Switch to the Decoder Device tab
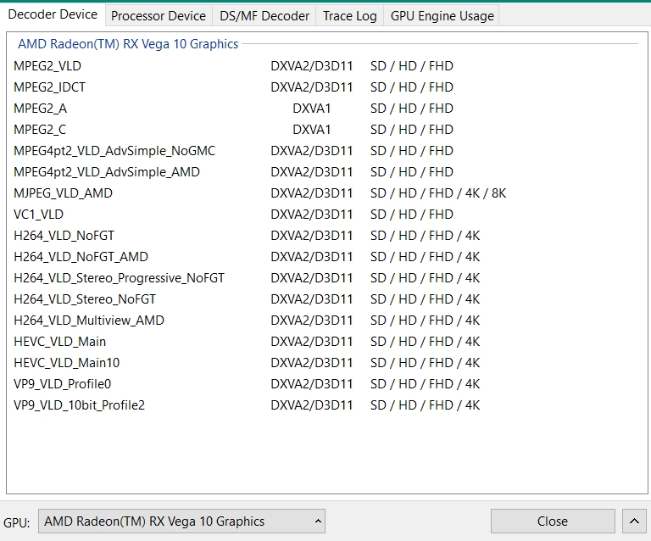This screenshot has width=651, height=541. tap(53, 14)
